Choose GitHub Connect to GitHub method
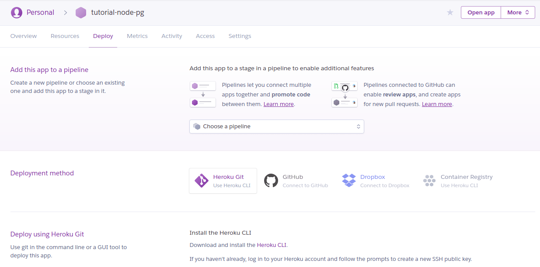This screenshot has width=540, height=267. 296,181
